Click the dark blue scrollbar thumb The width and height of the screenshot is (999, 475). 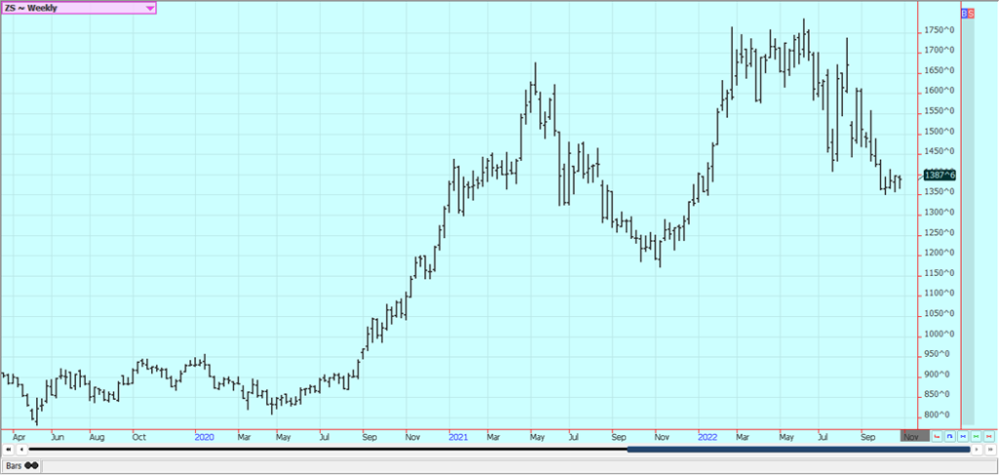[x=798, y=450]
